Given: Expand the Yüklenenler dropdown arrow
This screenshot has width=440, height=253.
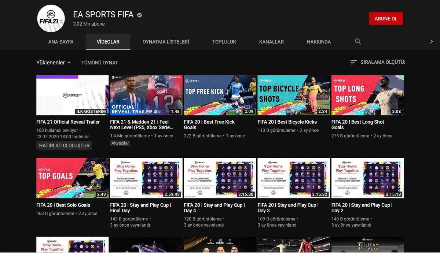Looking at the screenshot, I should coord(69,63).
